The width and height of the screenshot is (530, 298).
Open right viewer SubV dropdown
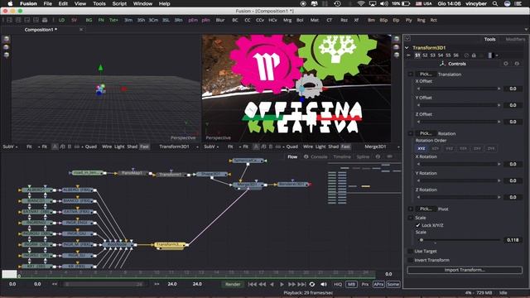211,147
